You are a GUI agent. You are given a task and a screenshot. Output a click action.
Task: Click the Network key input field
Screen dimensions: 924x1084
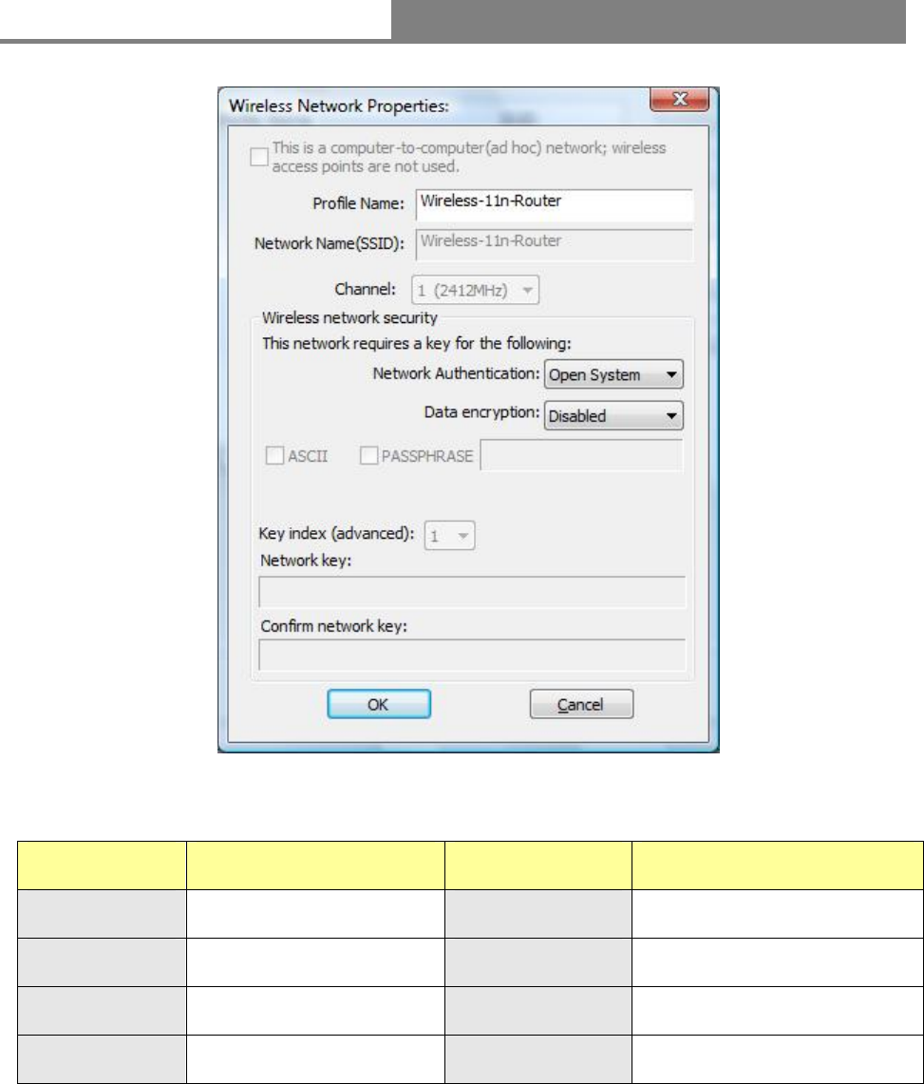[472, 593]
